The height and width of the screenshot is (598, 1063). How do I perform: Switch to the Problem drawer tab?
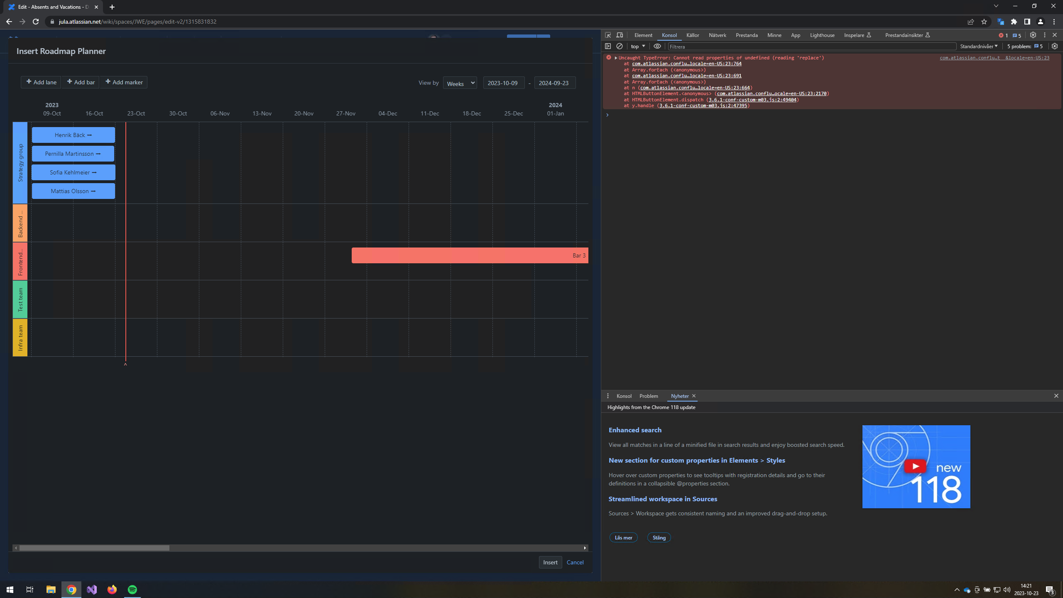[x=649, y=396]
